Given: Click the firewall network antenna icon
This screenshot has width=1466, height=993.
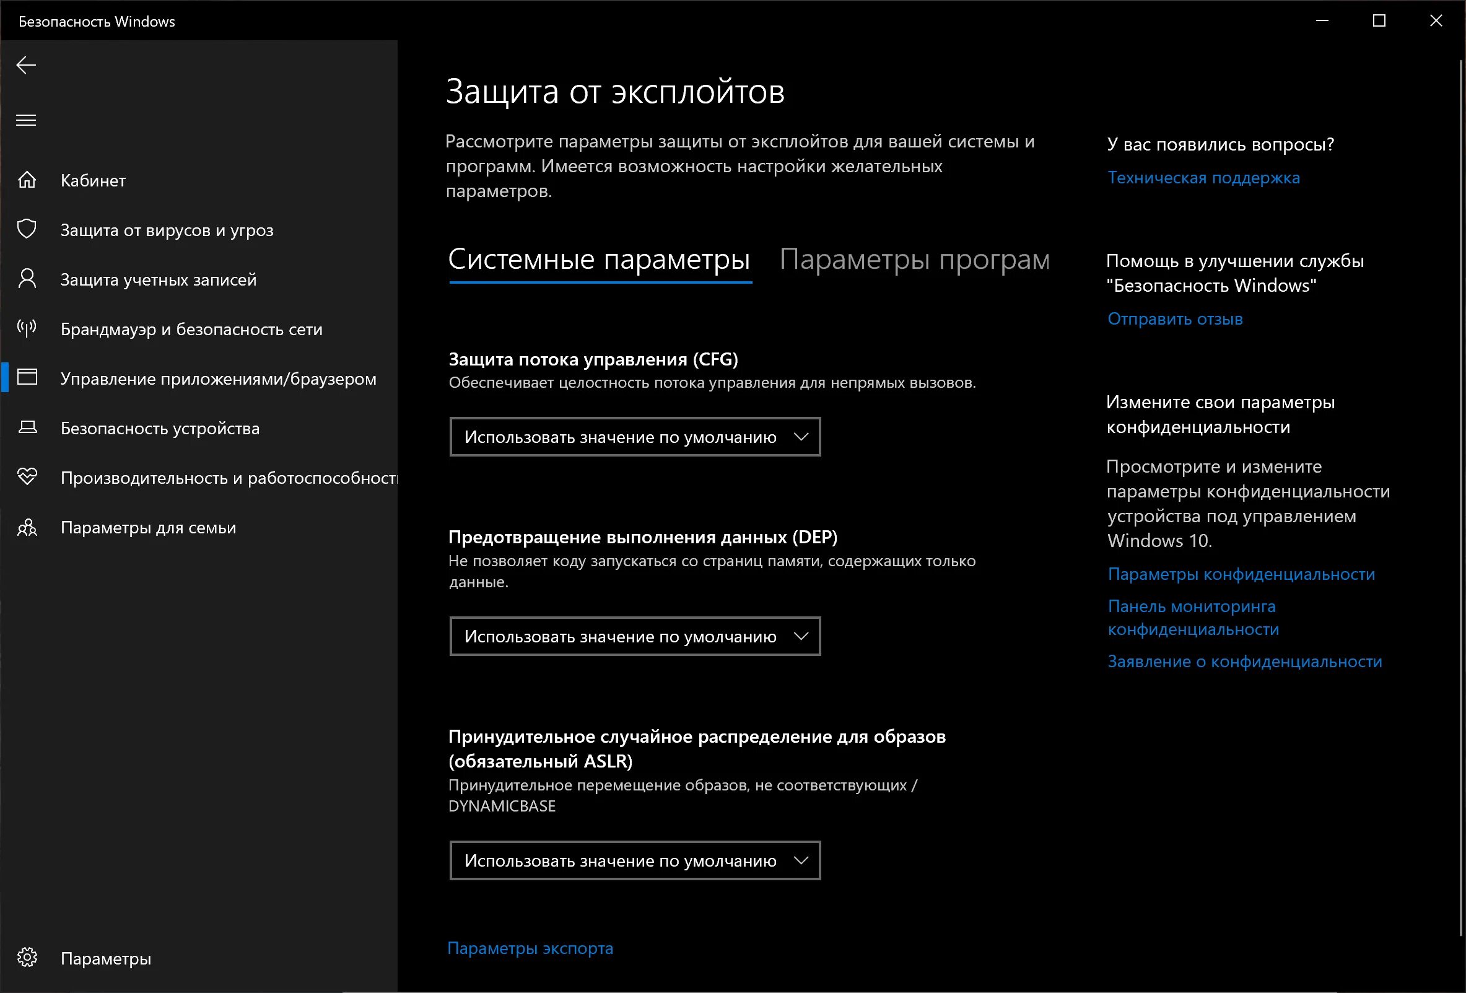Looking at the screenshot, I should click(x=27, y=328).
